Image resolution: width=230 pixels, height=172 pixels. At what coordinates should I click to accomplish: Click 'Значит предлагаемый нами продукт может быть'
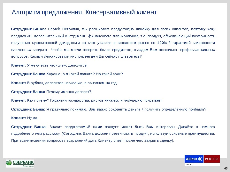96,127
